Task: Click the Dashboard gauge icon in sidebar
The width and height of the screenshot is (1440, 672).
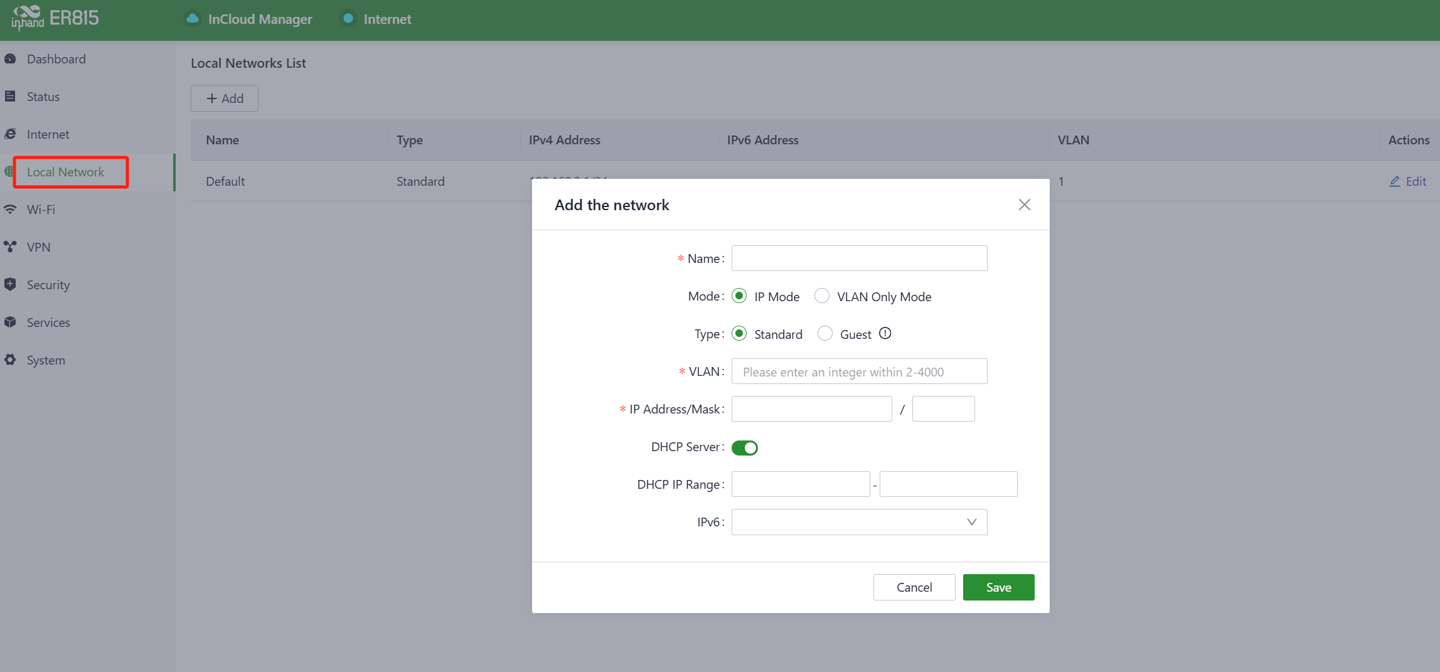Action: point(10,59)
